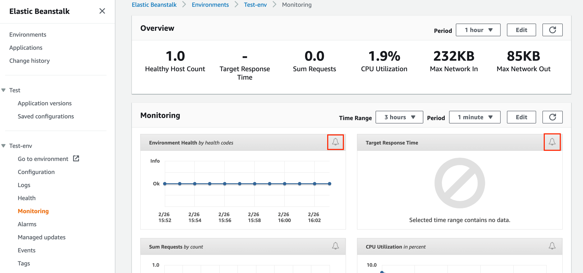Go to Environments in sidebar

coord(28,35)
